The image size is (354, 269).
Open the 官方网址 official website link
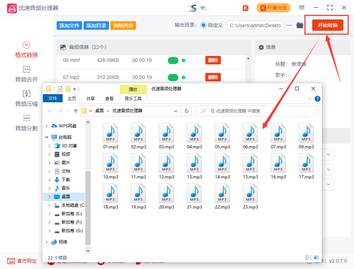click(x=22, y=261)
